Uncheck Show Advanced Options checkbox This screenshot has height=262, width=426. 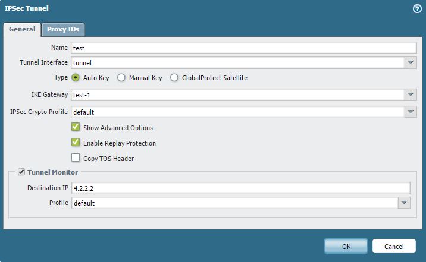tap(76, 127)
